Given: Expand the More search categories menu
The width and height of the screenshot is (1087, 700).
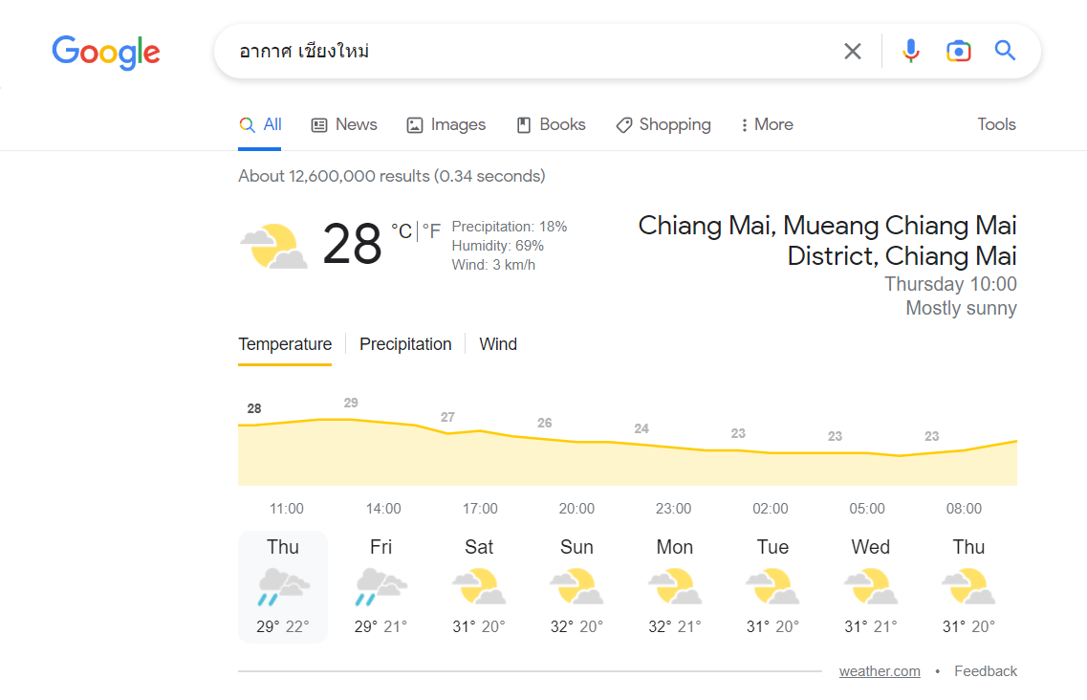Looking at the screenshot, I should coord(766,125).
